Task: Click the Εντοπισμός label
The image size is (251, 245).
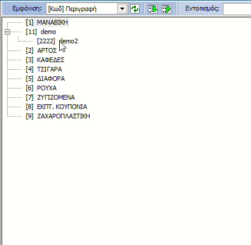Action: pos(202,9)
